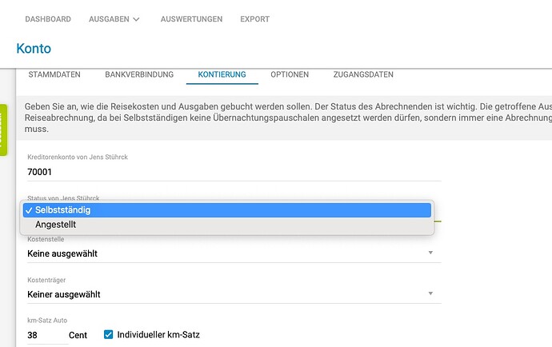
Task: Click the Cent unit label
Action: [78, 335]
